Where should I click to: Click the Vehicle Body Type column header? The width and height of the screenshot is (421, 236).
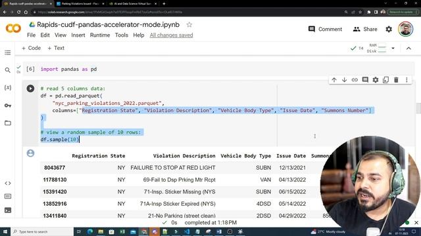[245, 156]
